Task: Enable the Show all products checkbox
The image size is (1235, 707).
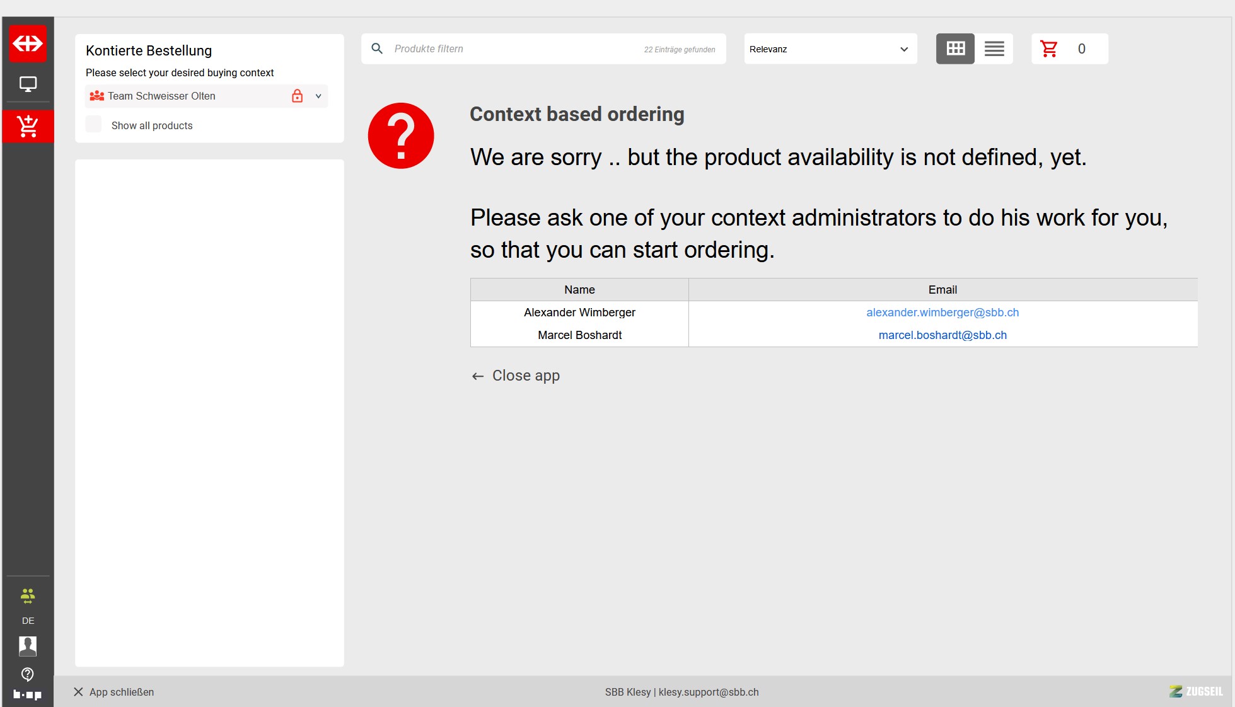Action: pos(93,125)
